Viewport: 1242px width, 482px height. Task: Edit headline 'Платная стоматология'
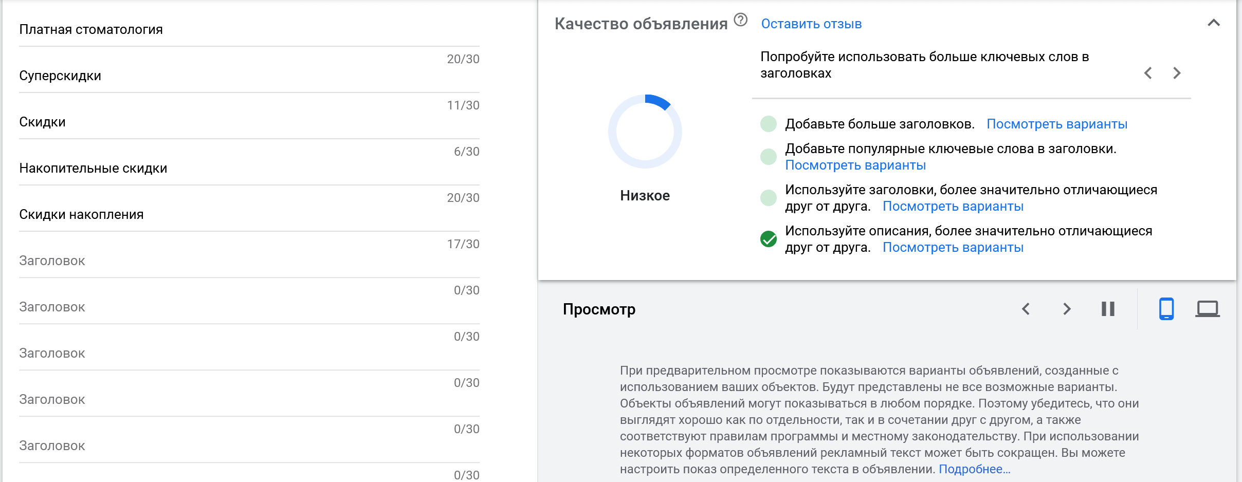pyautogui.click(x=249, y=30)
